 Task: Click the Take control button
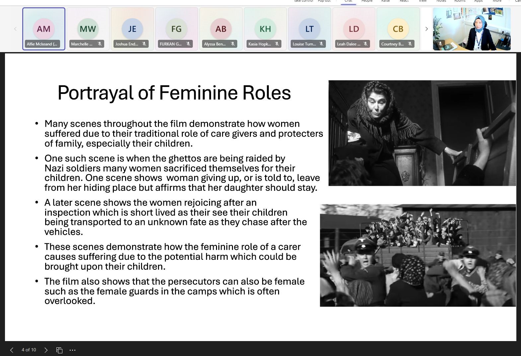pos(303,1)
